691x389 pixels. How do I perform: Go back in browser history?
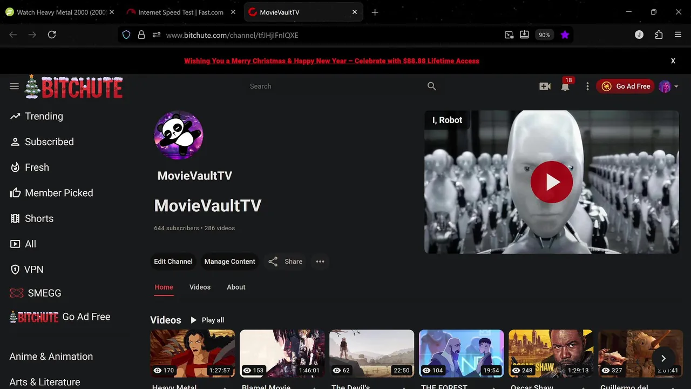click(13, 35)
